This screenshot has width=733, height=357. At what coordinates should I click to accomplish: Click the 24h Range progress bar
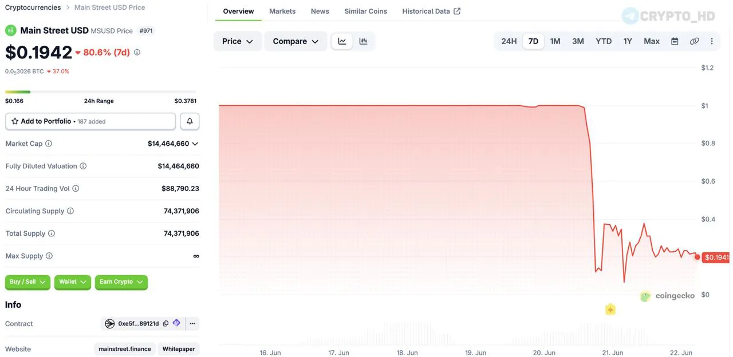pyautogui.click(x=101, y=92)
